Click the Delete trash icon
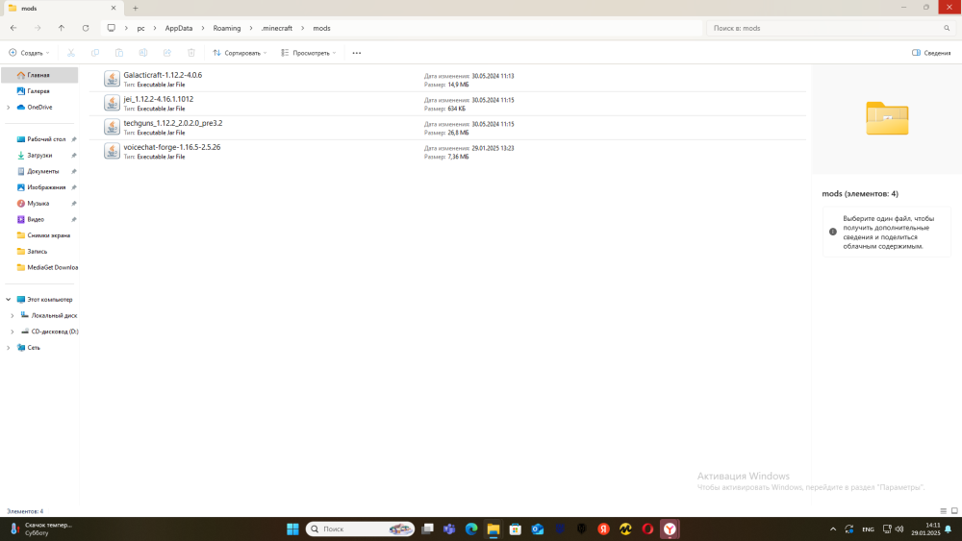Viewport: 962px width, 541px height. [x=191, y=53]
